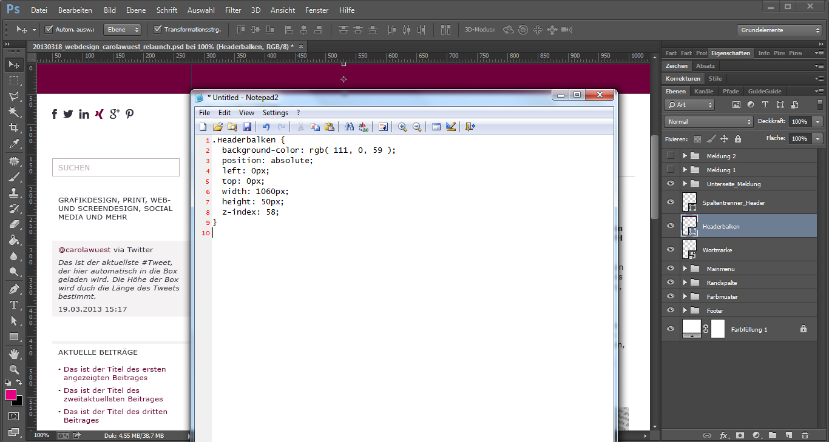Open the Art layer filter dropdown
829x442 pixels.
pos(689,104)
